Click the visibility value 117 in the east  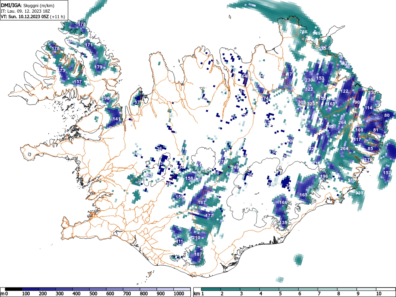357,139
